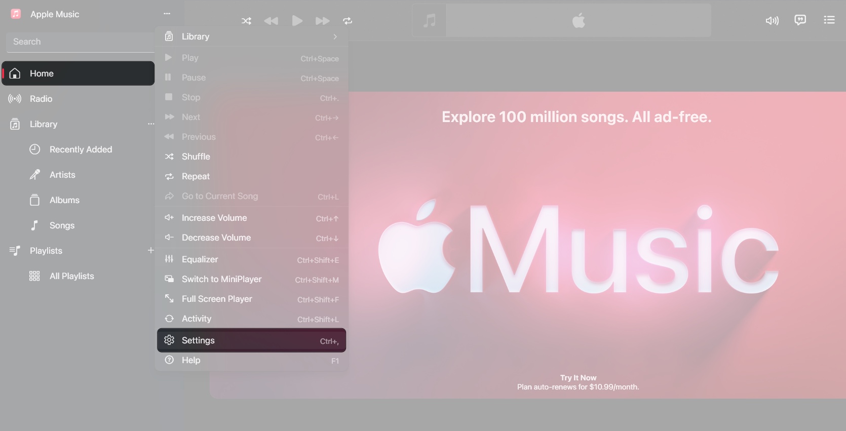Screen dimensions: 846x431
Task: Click the fast-forward next track icon
Action: [x=322, y=21]
